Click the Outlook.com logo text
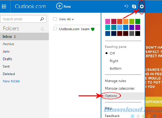 tap(30, 6)
